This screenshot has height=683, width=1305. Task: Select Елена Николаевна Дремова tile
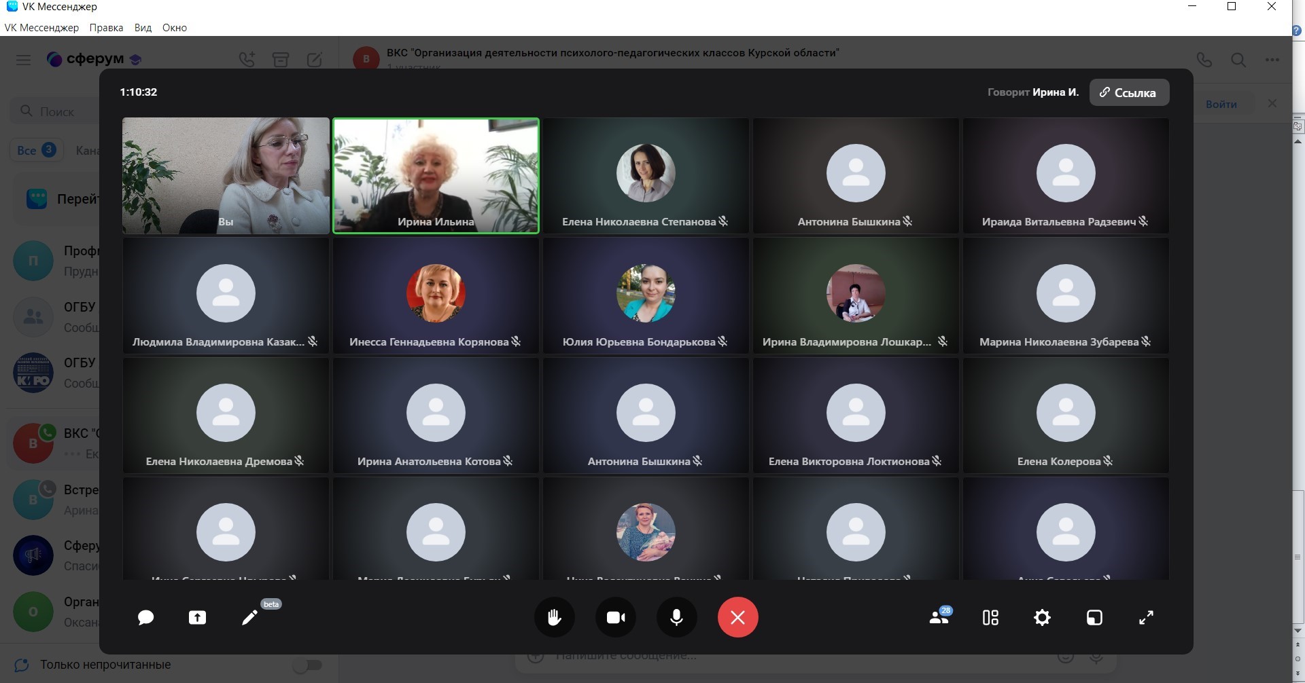click(226, 415)
